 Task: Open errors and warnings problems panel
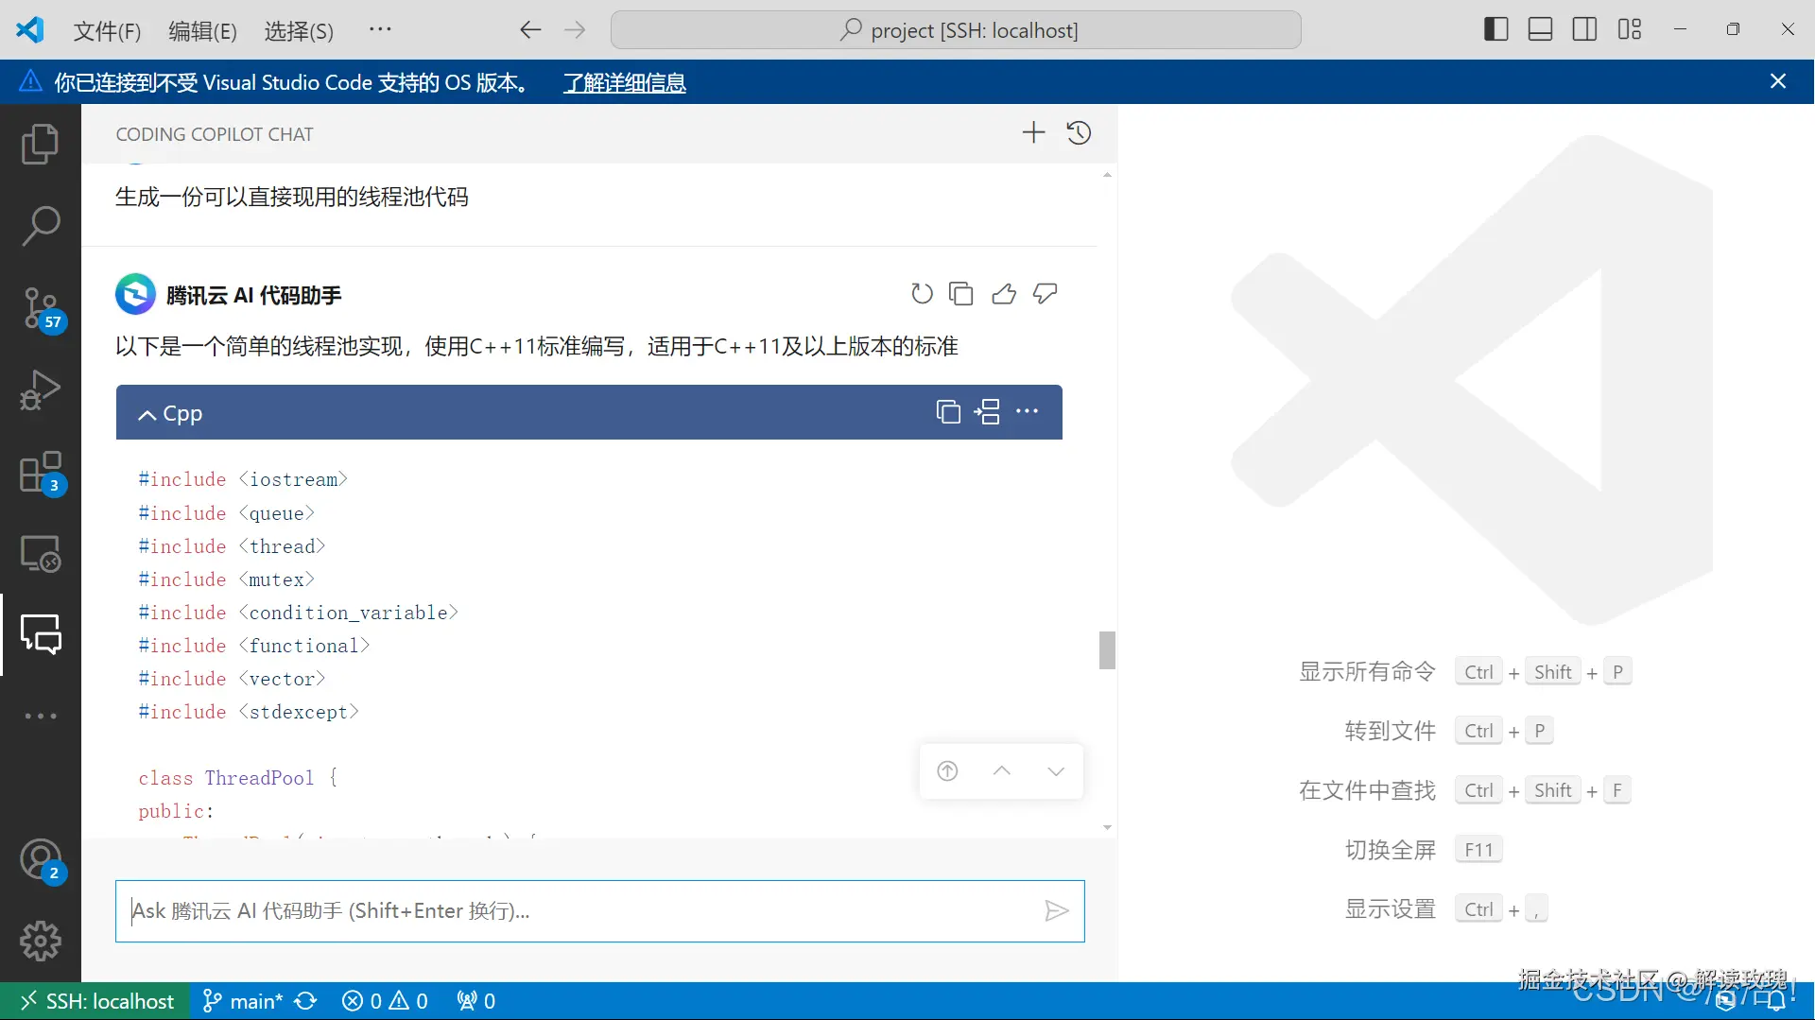[x=385, y=1001]
